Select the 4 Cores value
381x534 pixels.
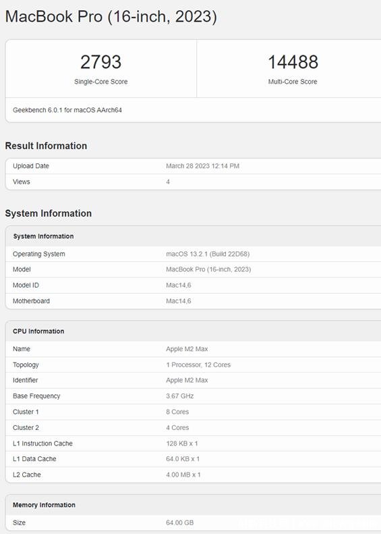177,427
